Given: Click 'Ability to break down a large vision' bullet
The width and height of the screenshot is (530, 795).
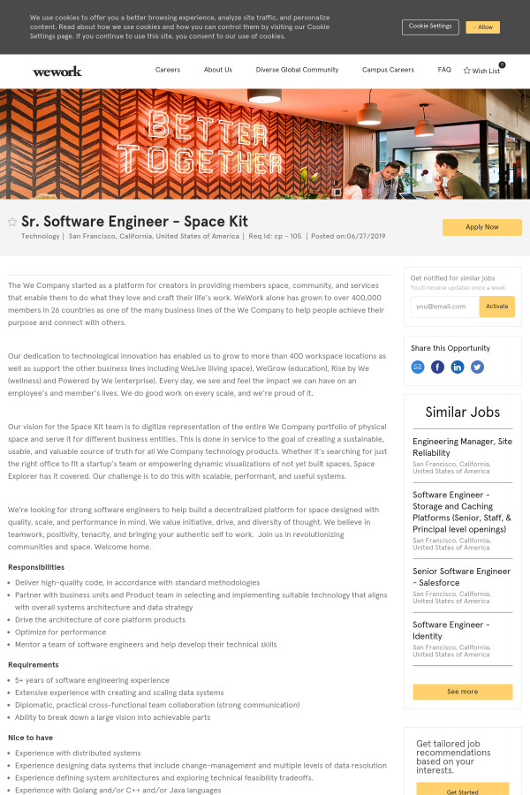Looking at the screenshot, I should point(112,717).
